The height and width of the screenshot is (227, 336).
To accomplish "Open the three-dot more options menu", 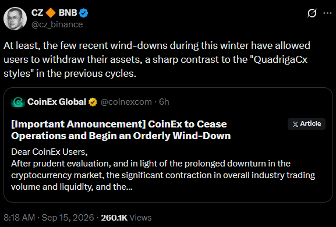I will pos(327,13).
